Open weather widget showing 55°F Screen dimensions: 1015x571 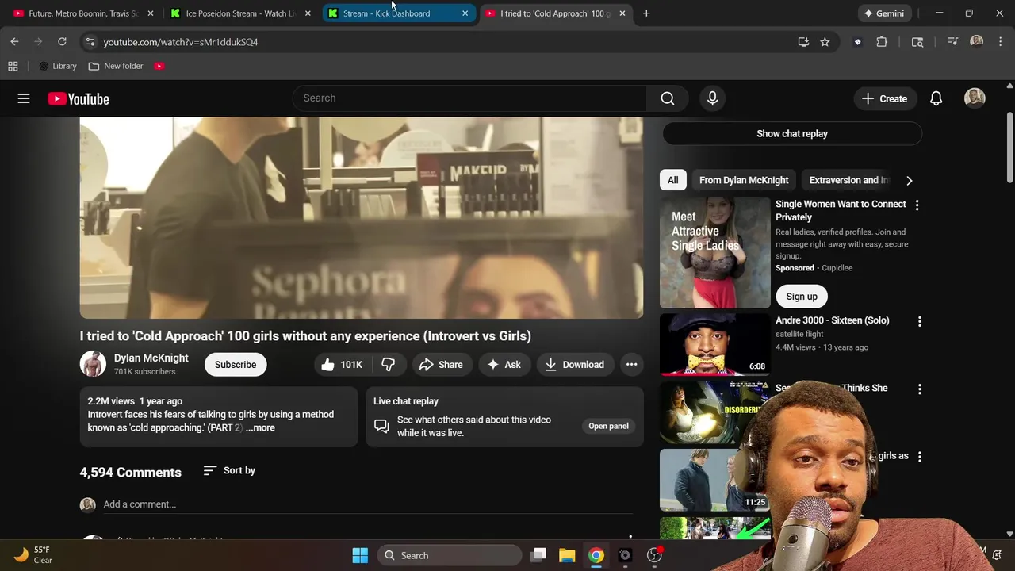tap(32, 554)
